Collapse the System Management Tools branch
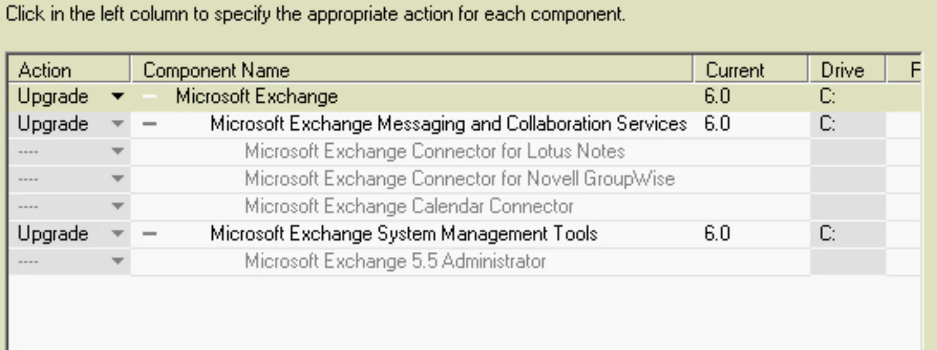The image size is (937, 350). pos(149,234)
